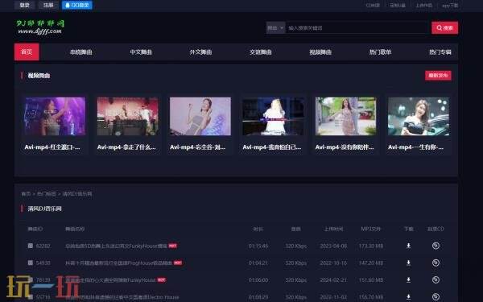Screen dimensions: 483x302
Task: Click the CD burn icon for song 54930
Action: tap(436, 263)
